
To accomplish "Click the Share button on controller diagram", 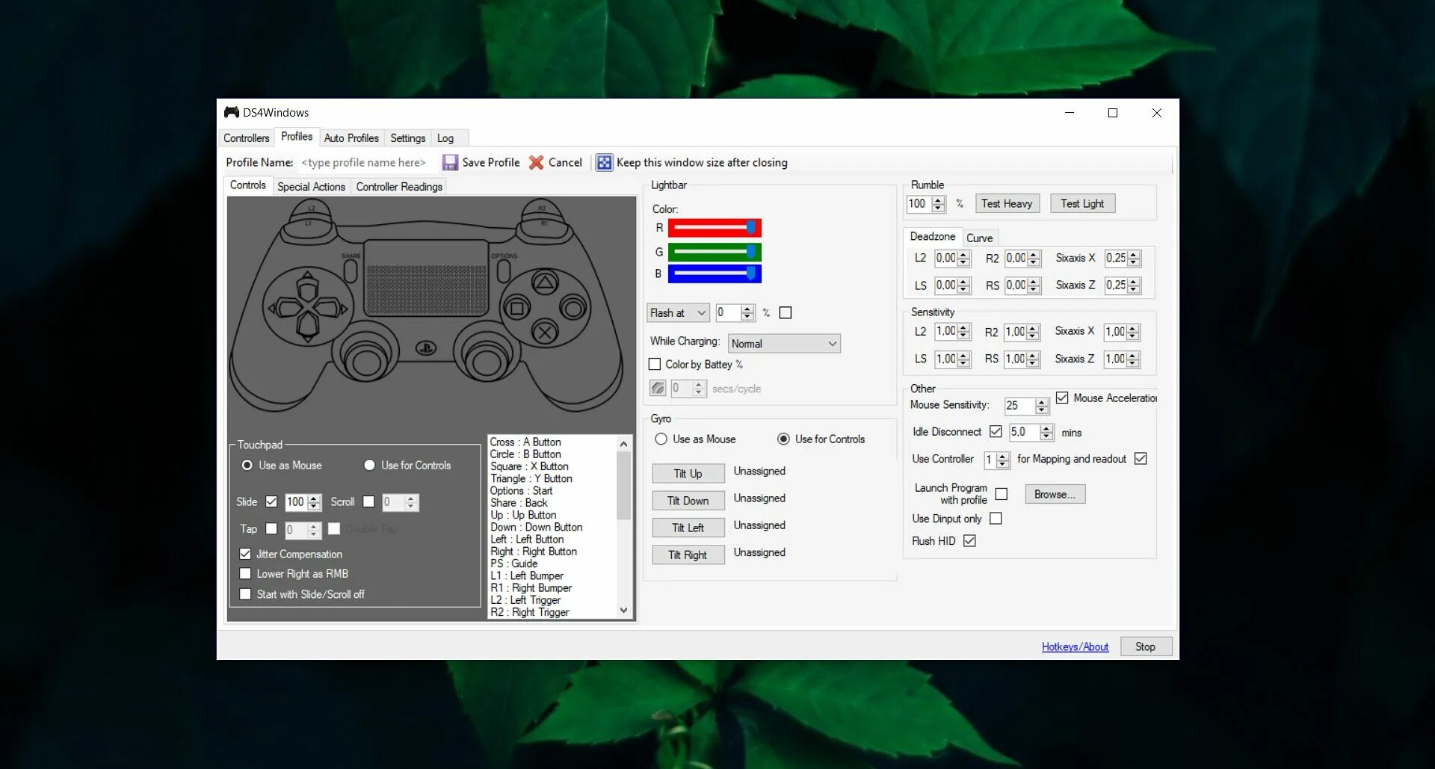I will pos(351,271).
